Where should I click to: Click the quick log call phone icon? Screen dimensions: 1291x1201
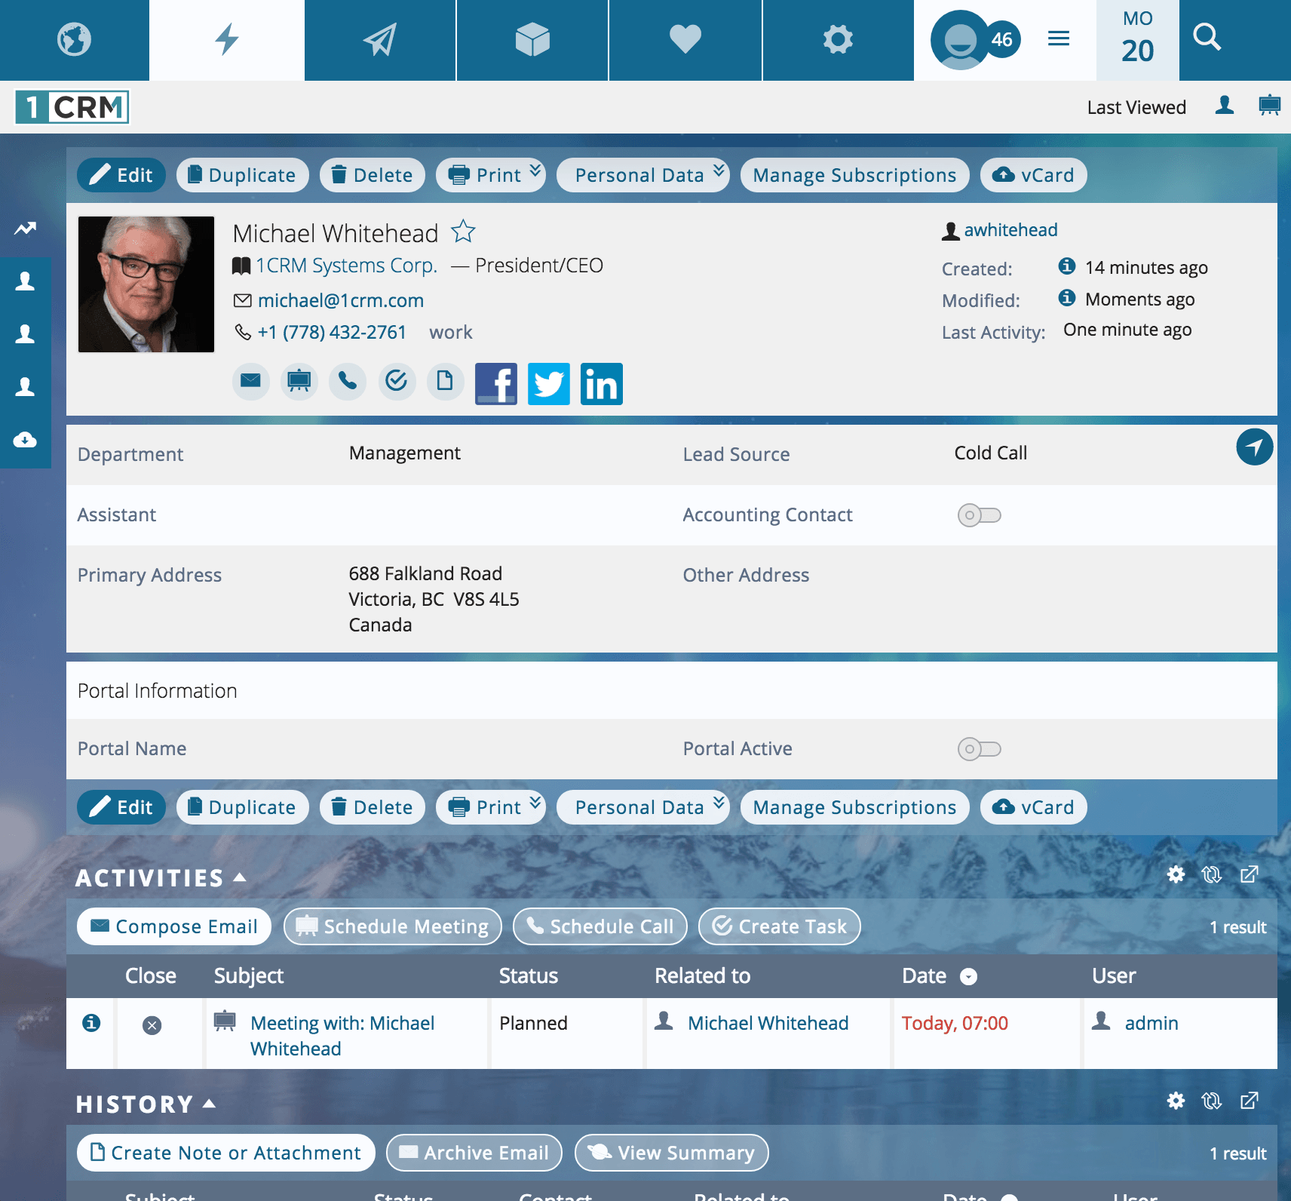(x=348, y=381)
